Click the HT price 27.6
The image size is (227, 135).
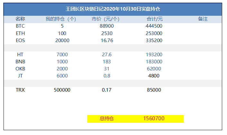click(107, 55)
